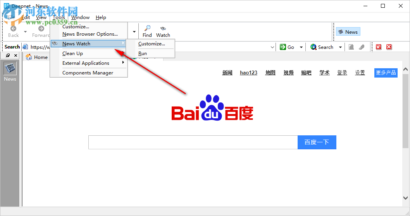Click the 百度一下 search button
The height and width of the screenshot is (216, 410).
pyautogui.click(x=317, y=142)
